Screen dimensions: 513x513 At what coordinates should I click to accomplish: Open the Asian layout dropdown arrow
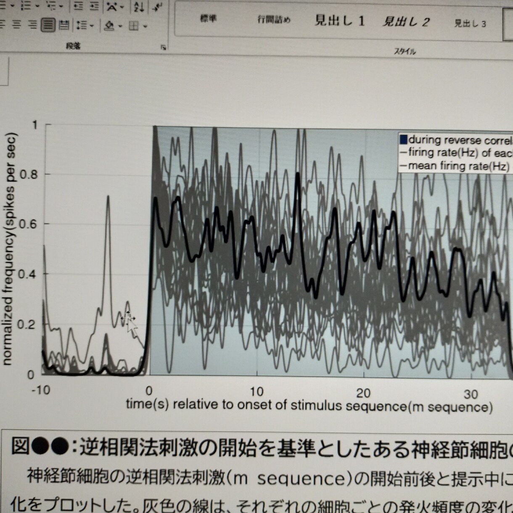click(122, 7)
